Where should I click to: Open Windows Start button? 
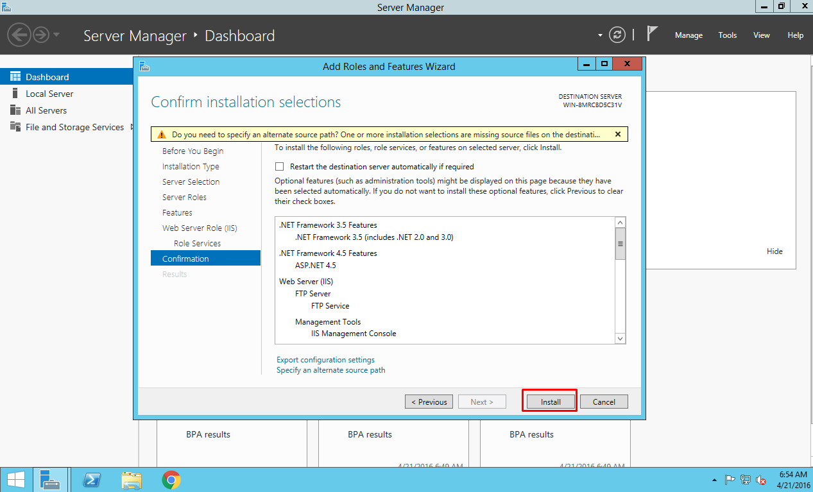point(15,480)
